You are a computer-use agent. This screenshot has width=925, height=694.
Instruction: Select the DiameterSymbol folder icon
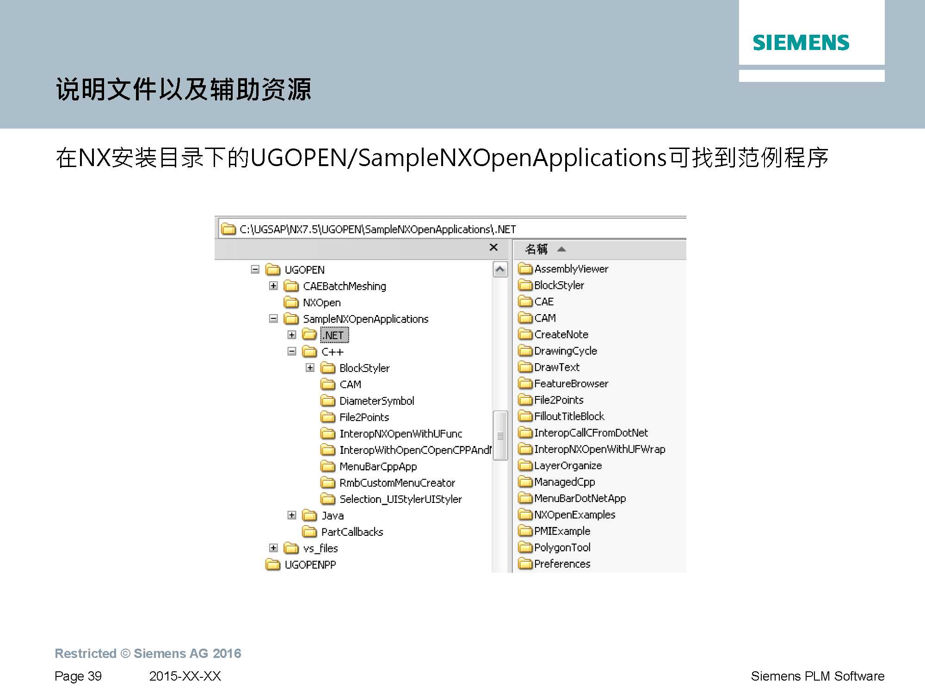(328, 401)
